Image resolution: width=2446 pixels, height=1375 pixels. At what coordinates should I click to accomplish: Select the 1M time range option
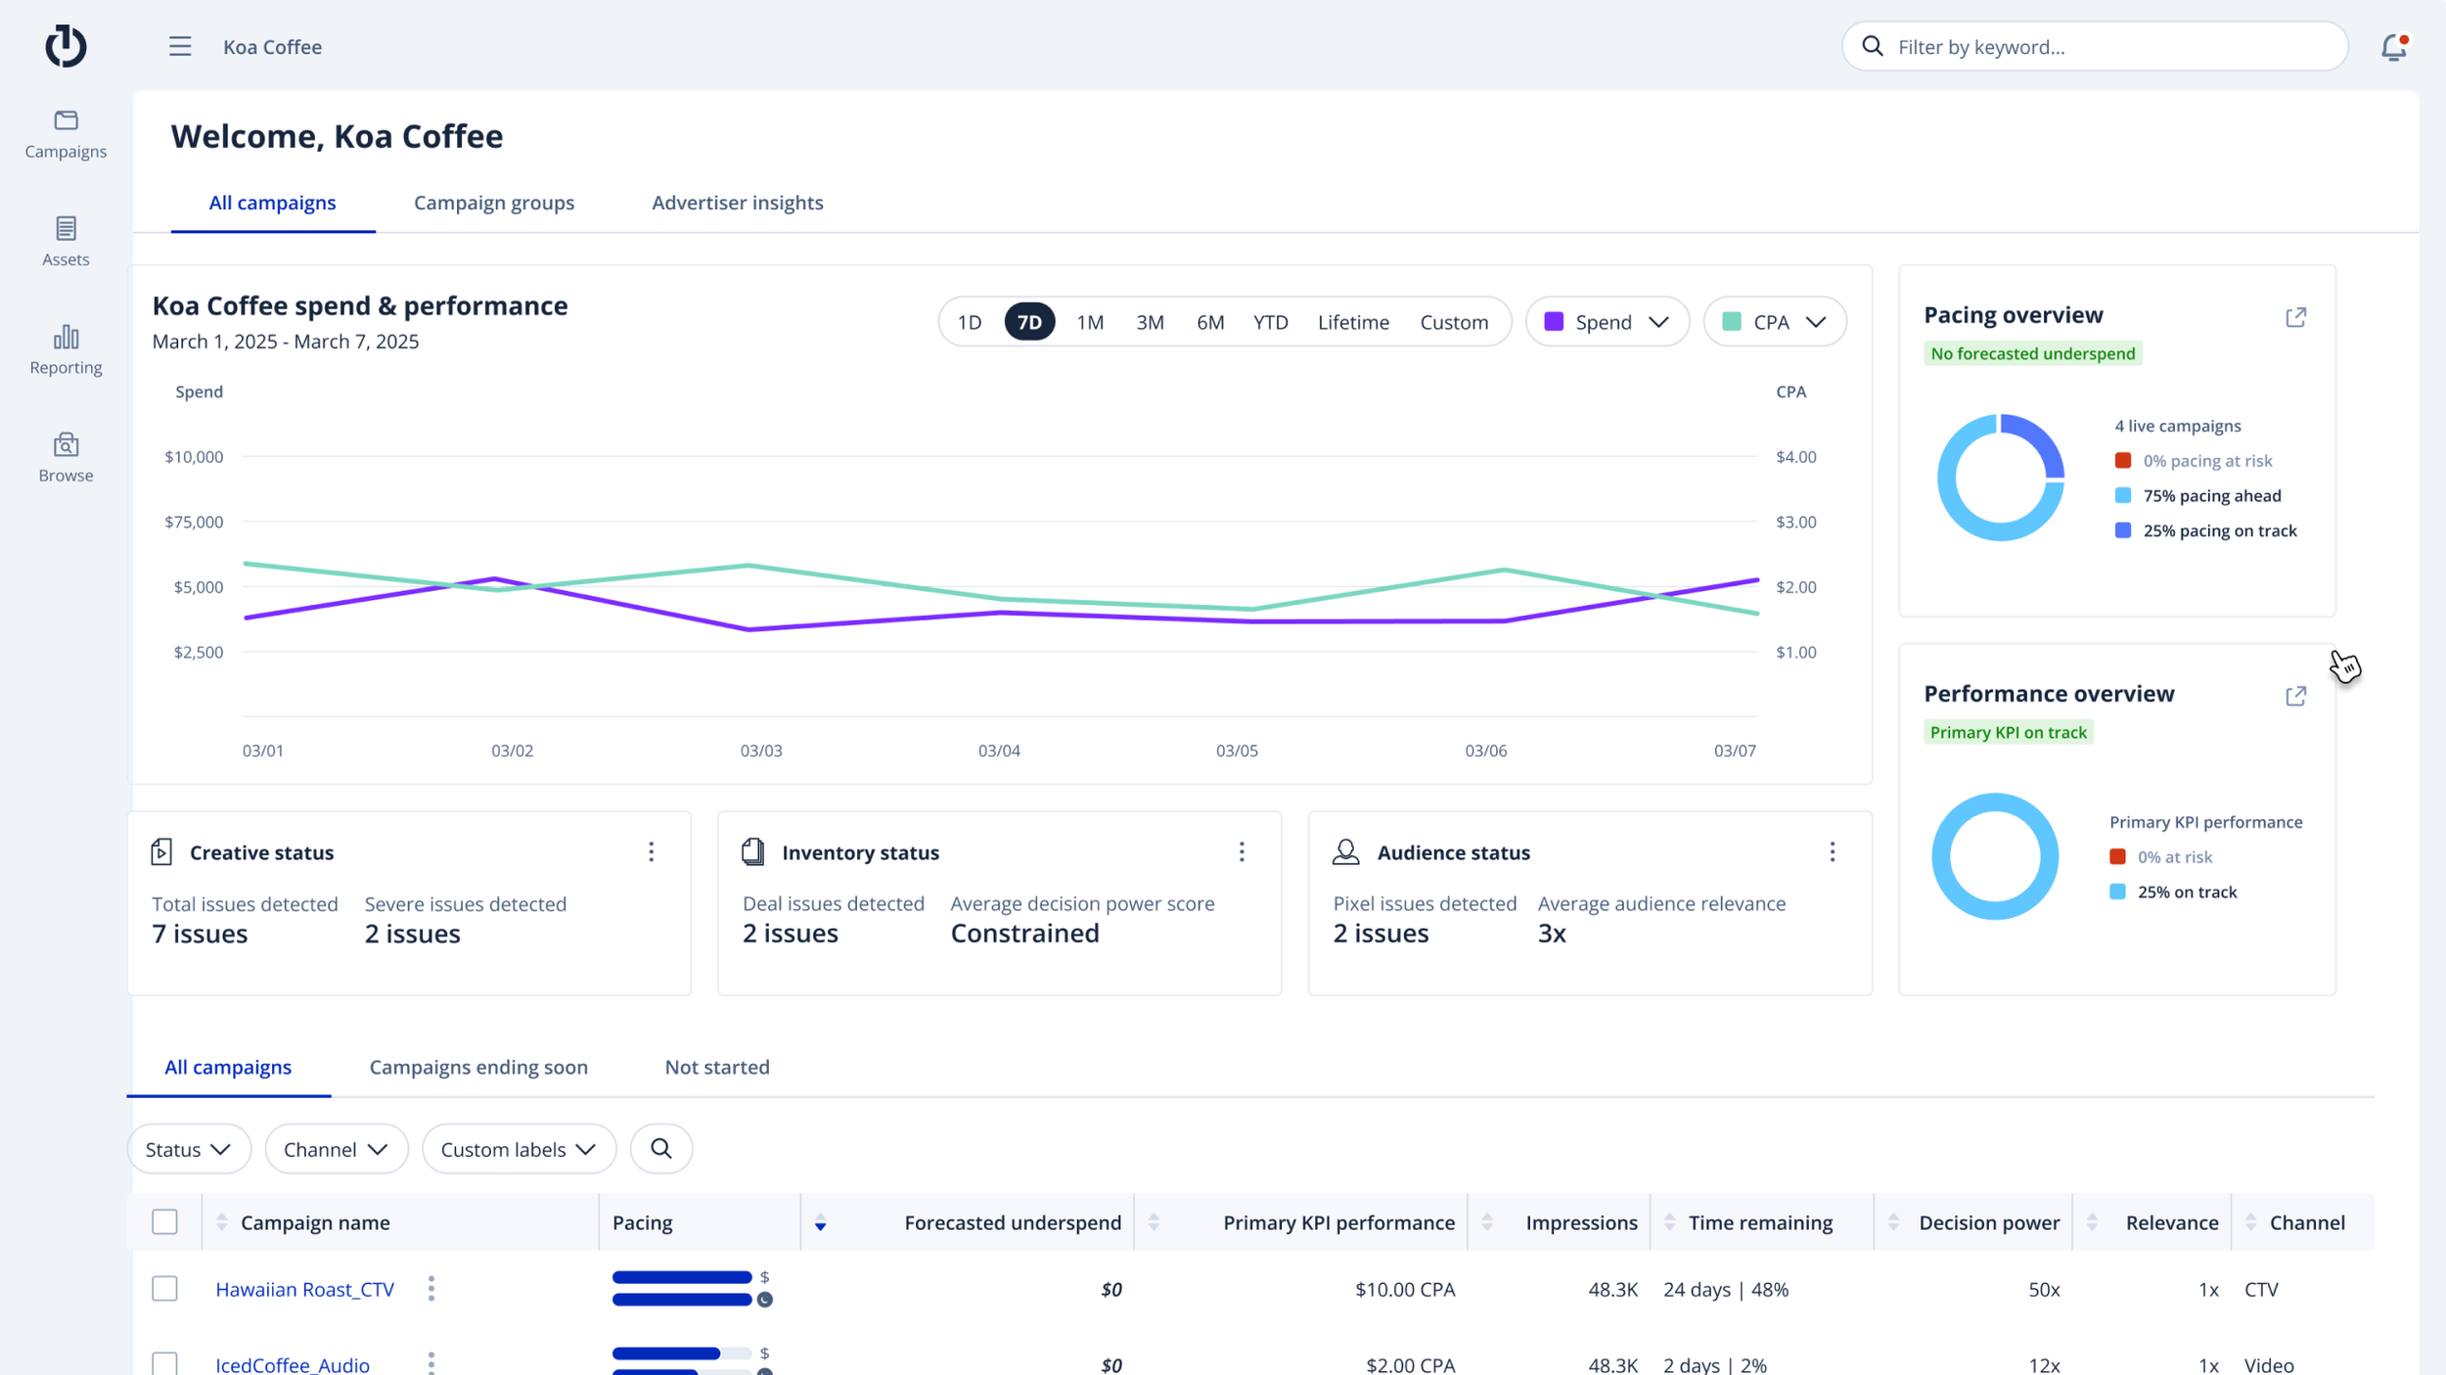click(1089, 322)
